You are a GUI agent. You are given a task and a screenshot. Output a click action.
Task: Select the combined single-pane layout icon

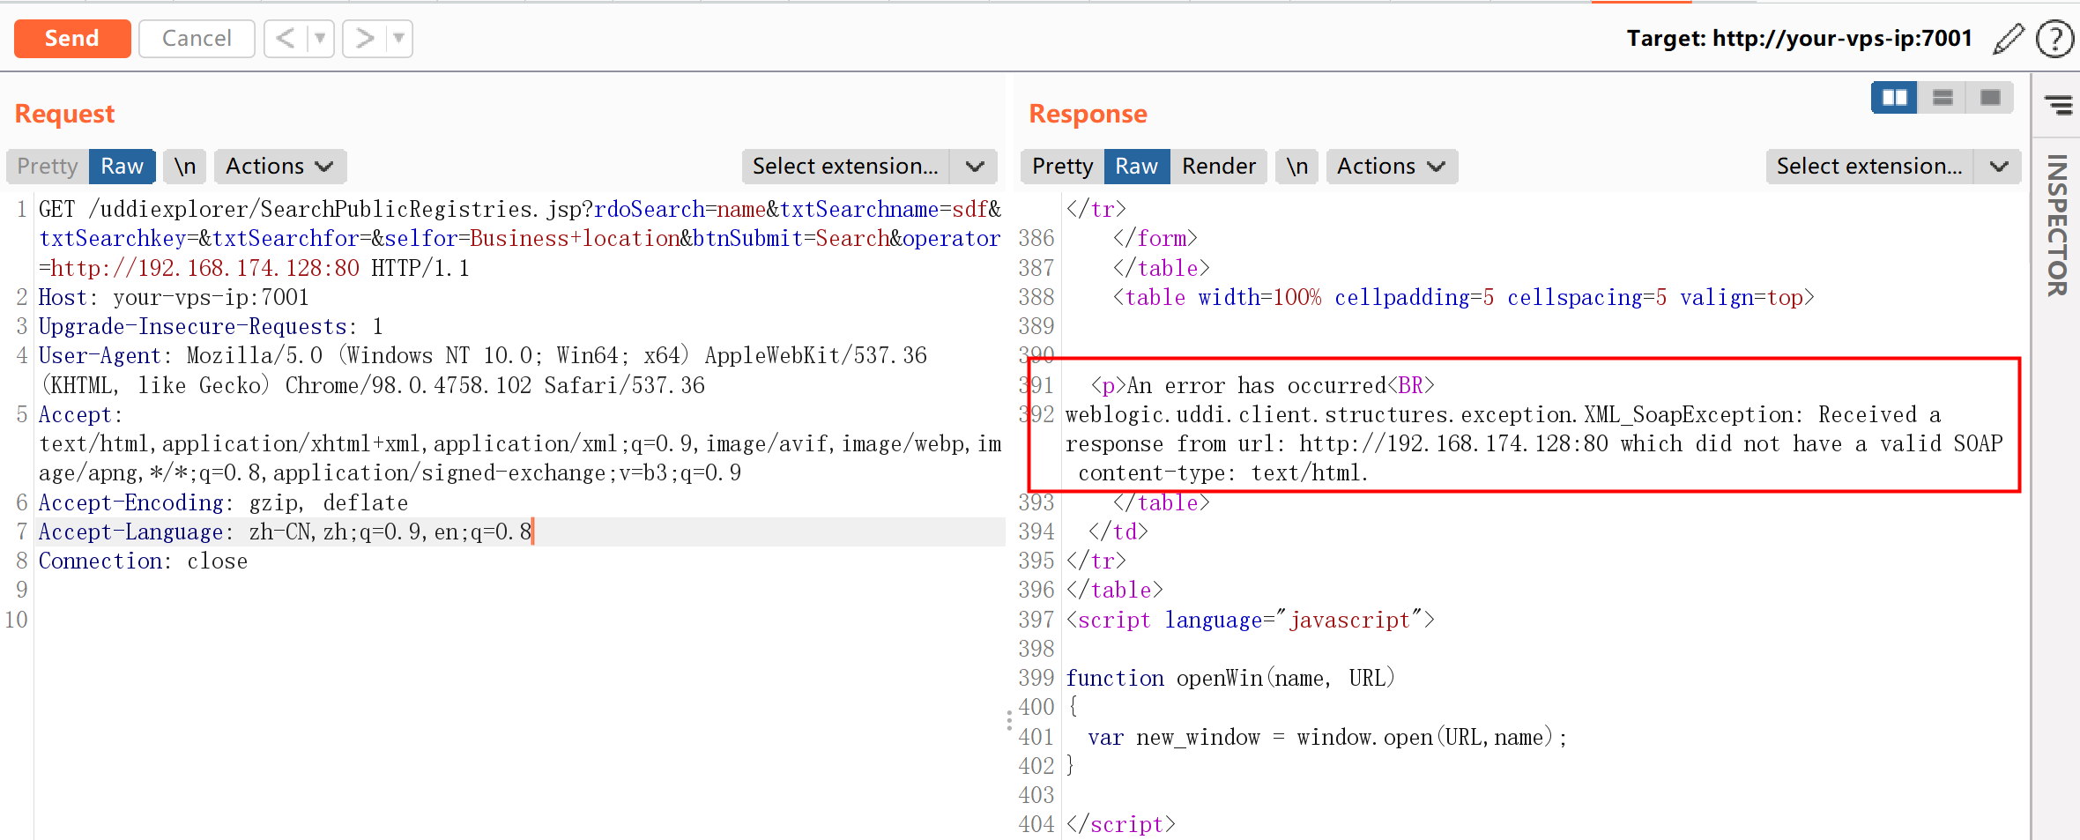click(1990, 97)
